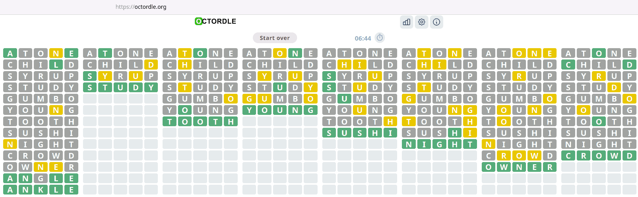Screen dimensions: 638x197
Task: Click the all-green OWNER row
Action: click(x=519, y=167)
